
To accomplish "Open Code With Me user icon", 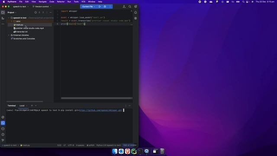I will pyautogui.click(x=124, y=6).
